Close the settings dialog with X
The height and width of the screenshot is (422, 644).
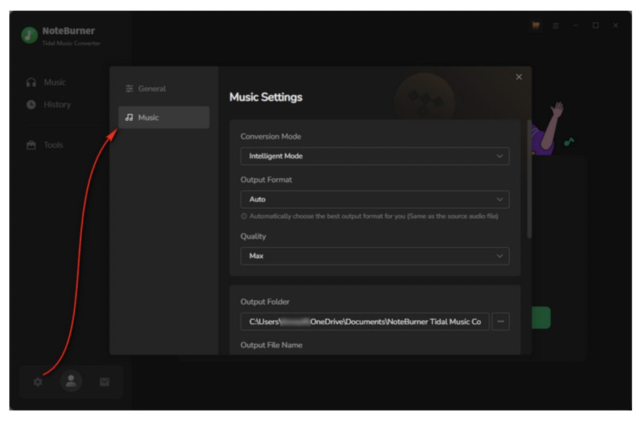[x=519, y=77]
